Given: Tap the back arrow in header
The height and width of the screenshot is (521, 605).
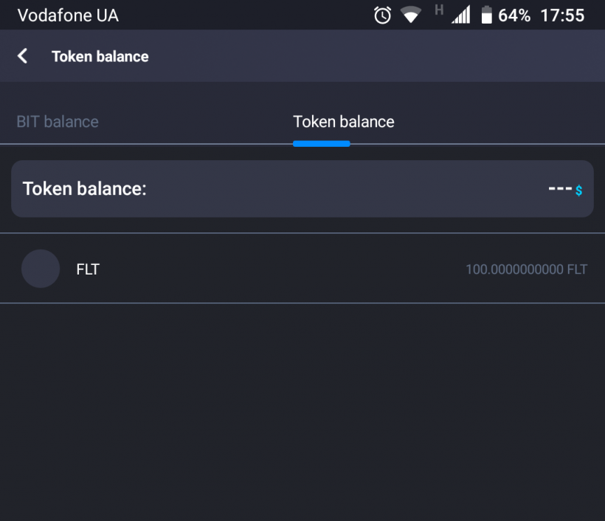Looking at the screenshot, I should (23, 56).
